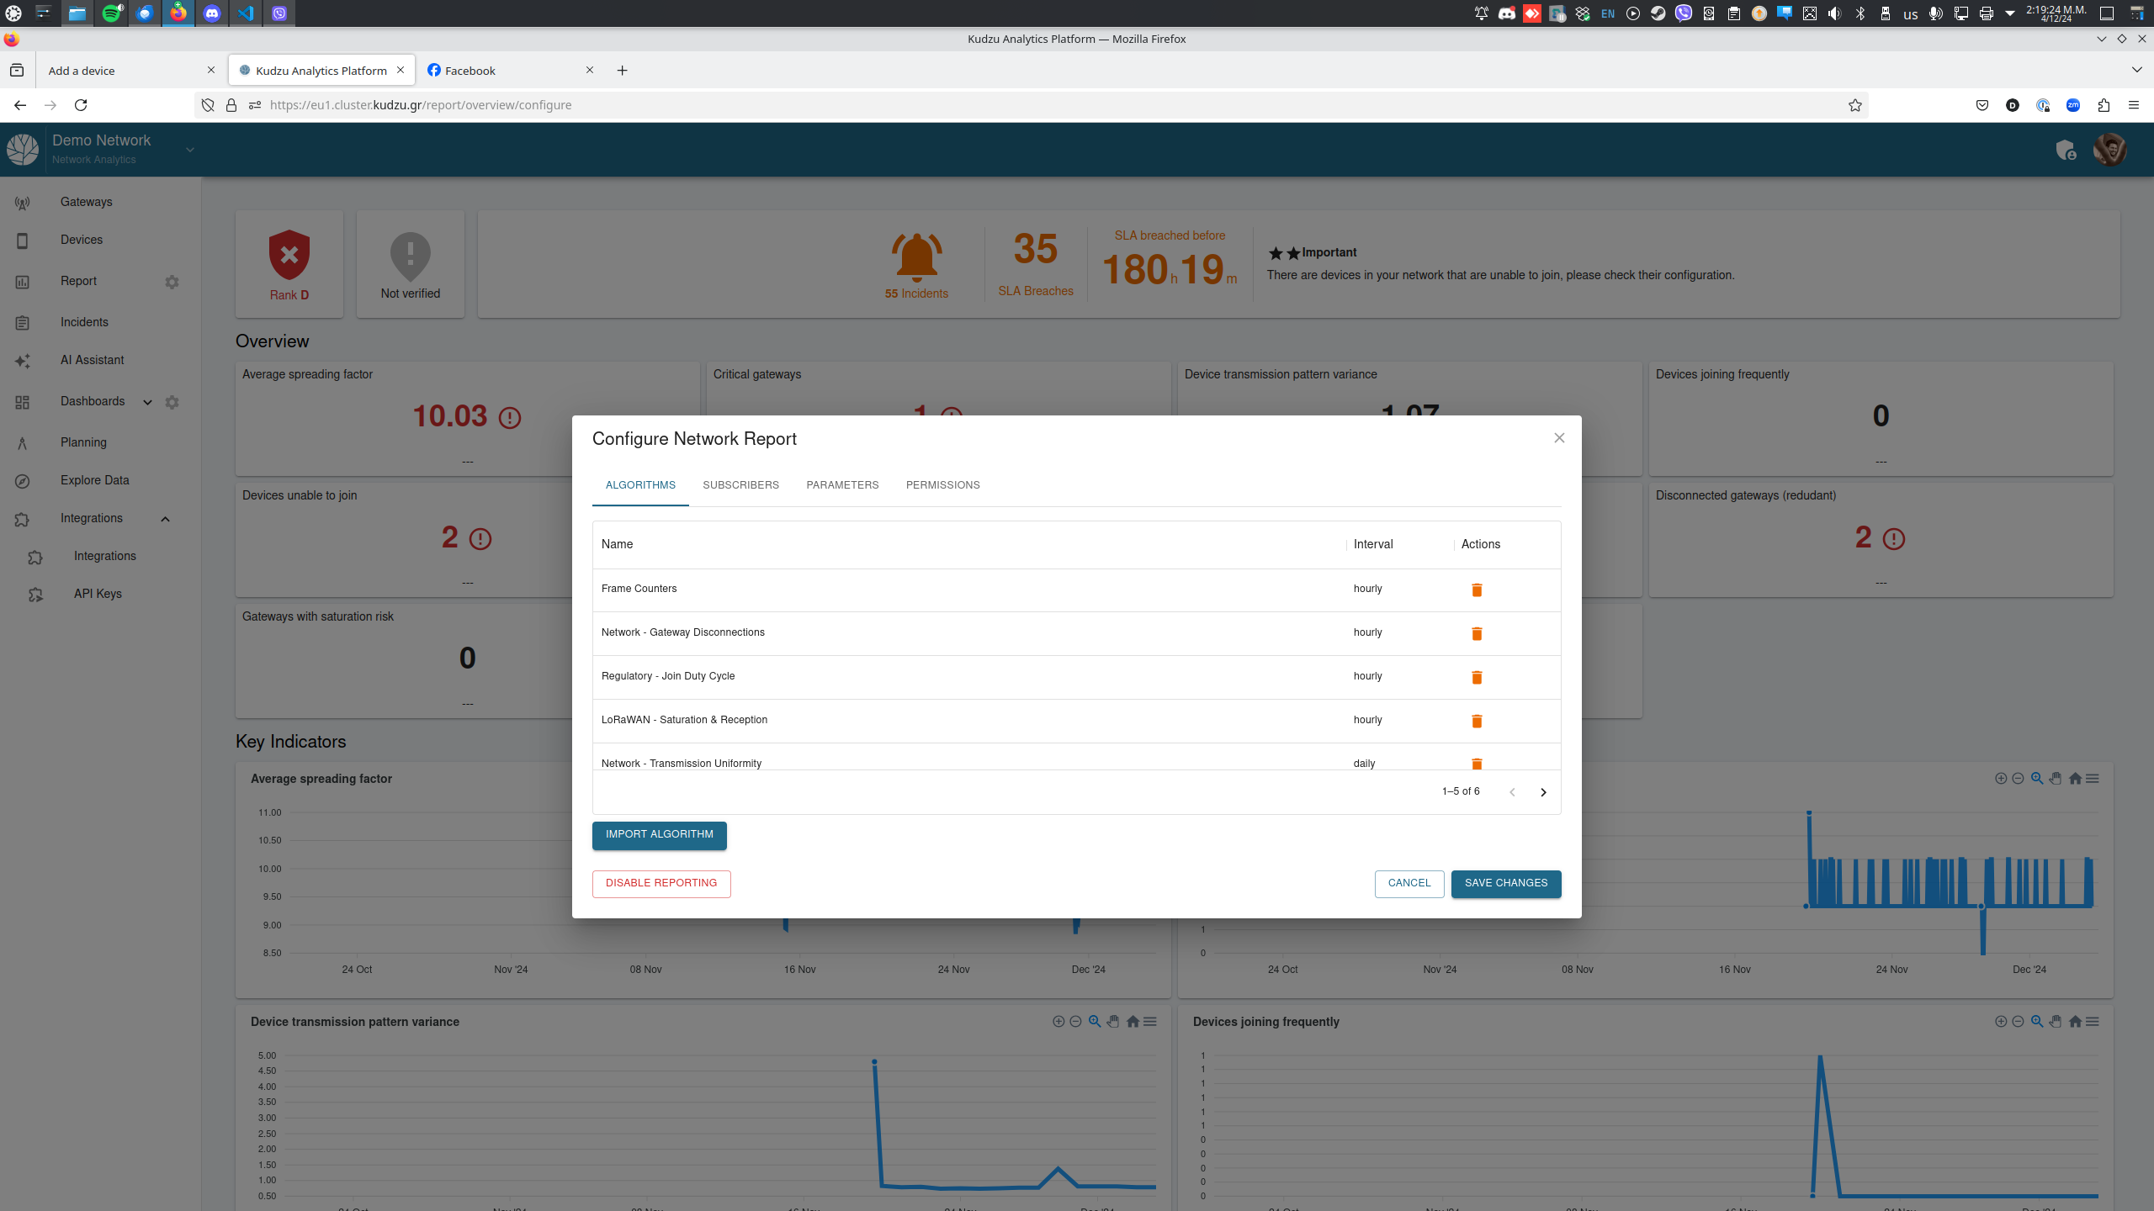The width and height of the screenshot is (2154, 1211).
Task: Click the Import Algorithm button
Action: click(x=659, y=834)
